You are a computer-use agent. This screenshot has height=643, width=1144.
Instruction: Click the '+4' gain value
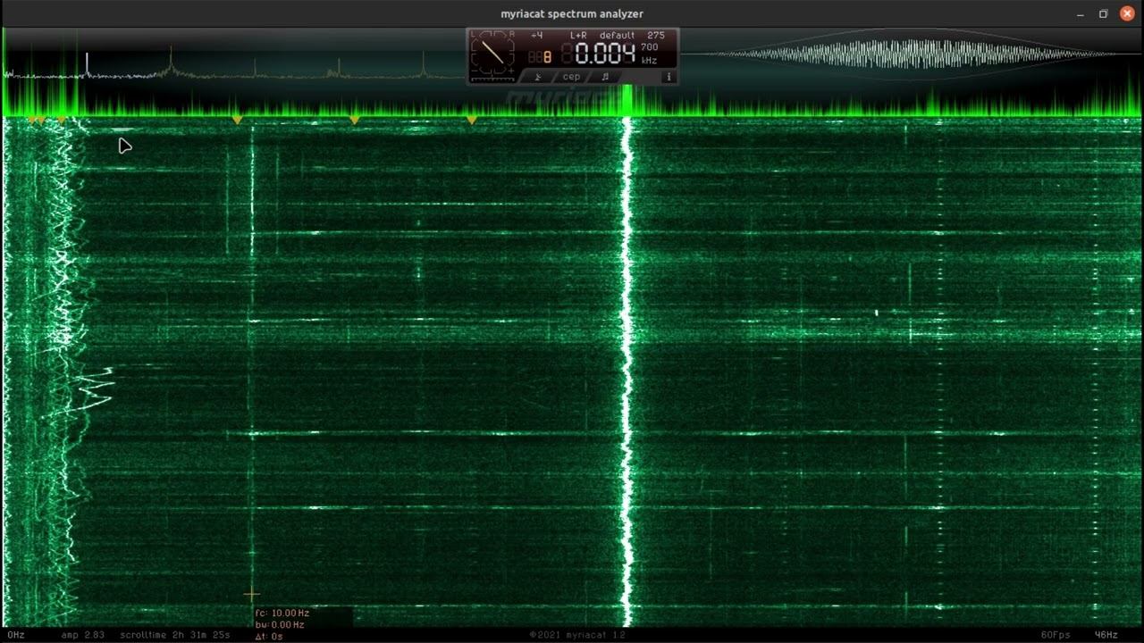tap(536, 36)
